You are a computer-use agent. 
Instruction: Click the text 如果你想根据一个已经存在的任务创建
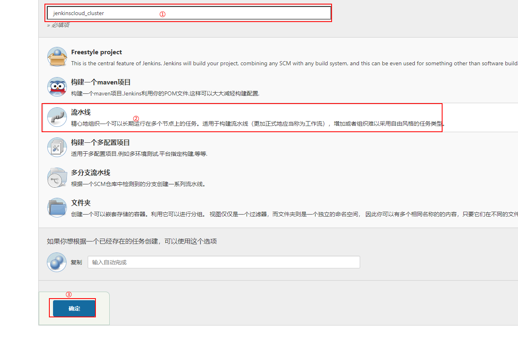pyautogui.click(x=132, y=241)
